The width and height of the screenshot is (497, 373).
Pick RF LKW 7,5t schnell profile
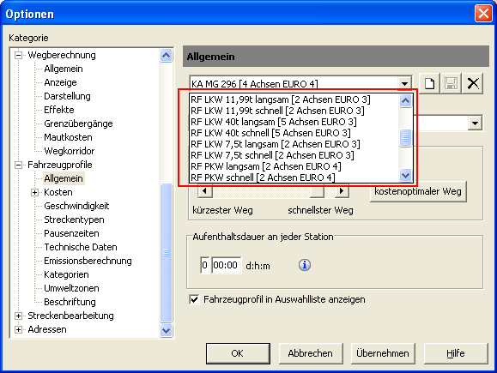coord(294,155)
